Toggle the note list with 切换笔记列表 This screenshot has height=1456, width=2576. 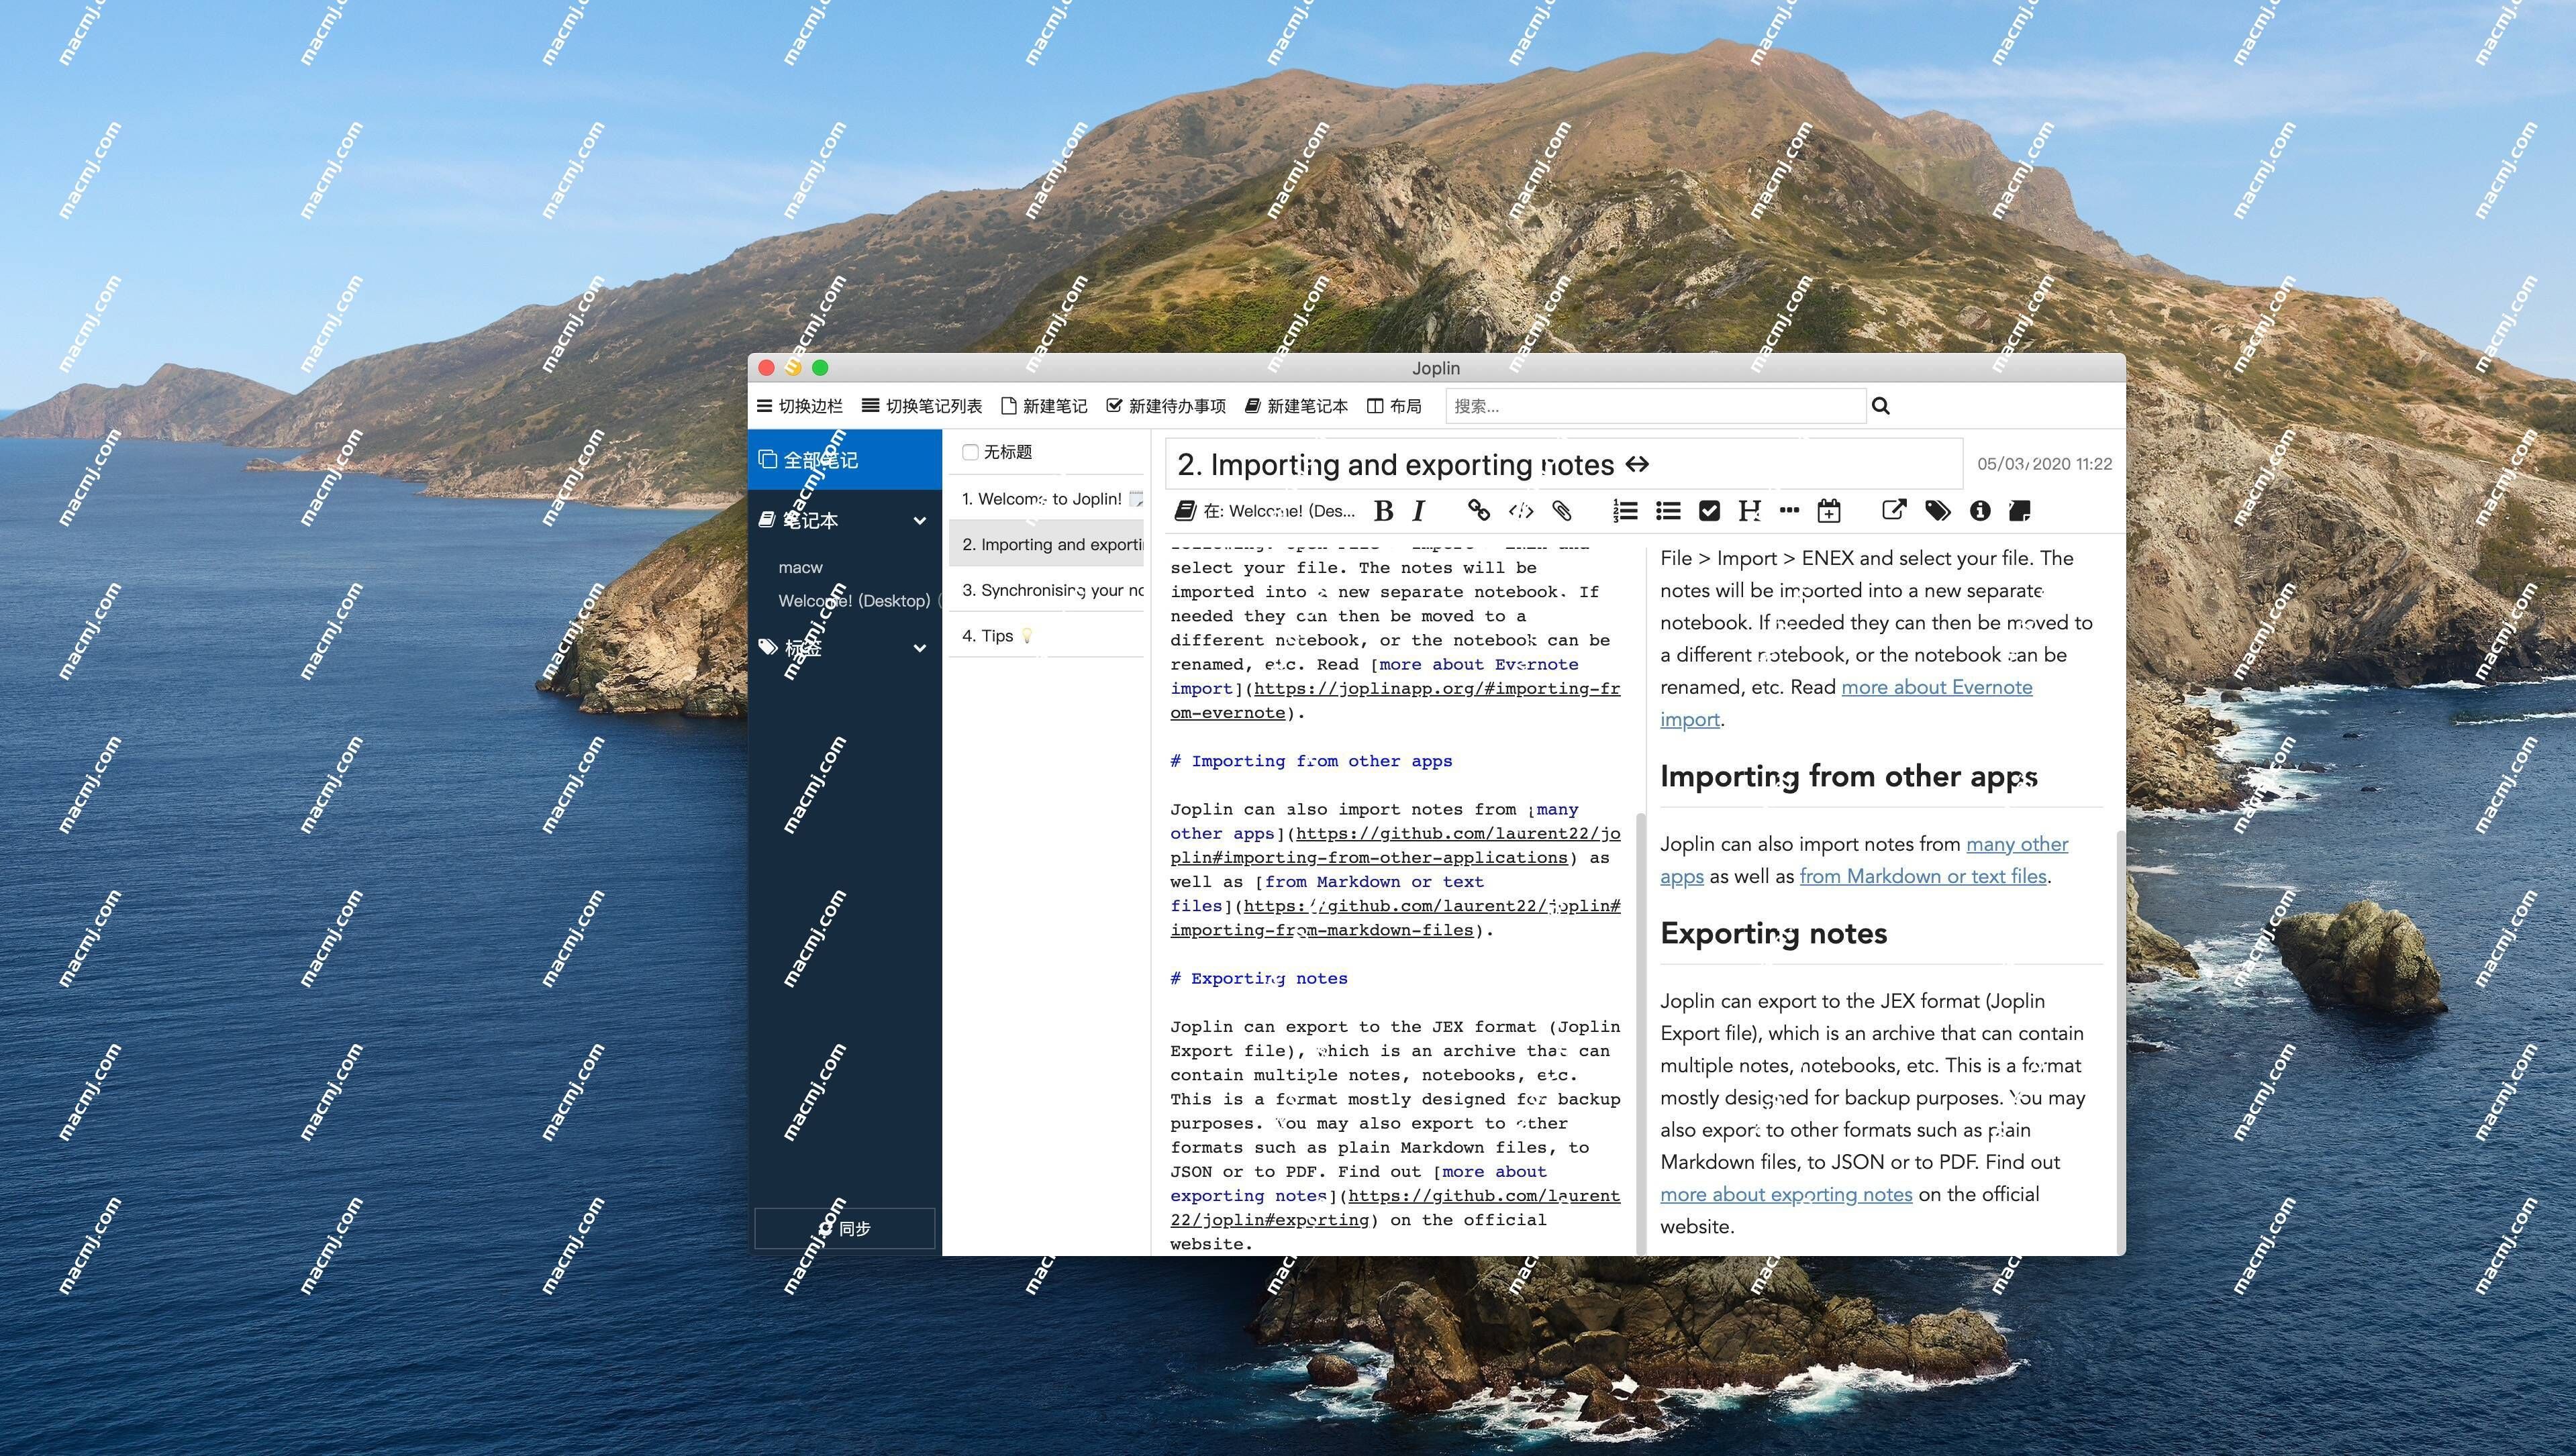922,406
